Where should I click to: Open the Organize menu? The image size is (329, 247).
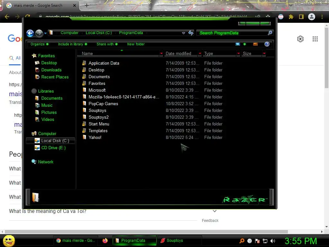(40, 44)
